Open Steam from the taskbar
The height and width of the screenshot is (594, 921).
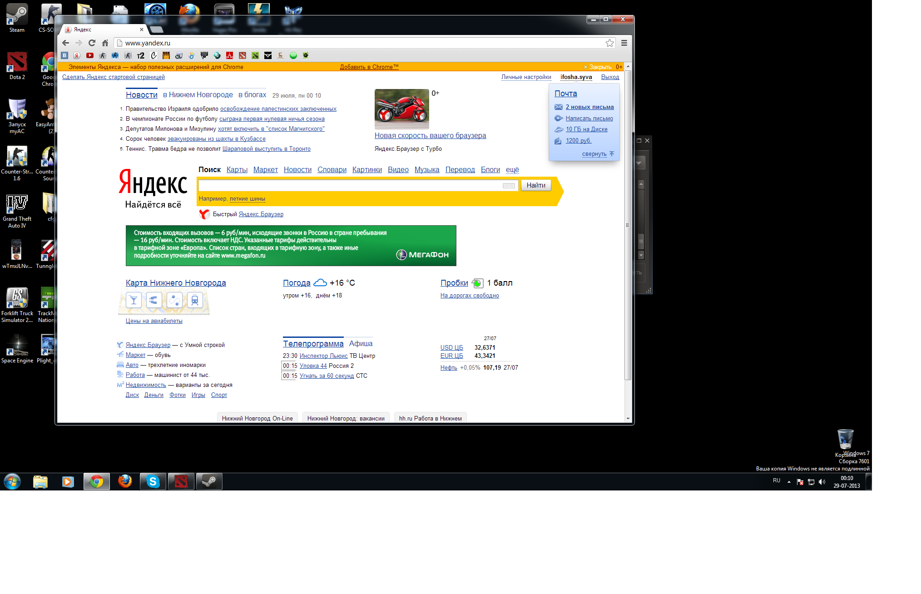[209, 481]
